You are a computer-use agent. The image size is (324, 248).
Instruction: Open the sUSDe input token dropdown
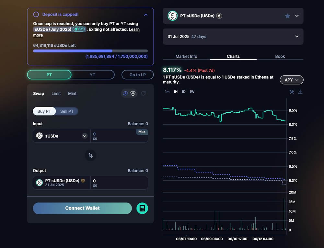[x=85, y=136]
